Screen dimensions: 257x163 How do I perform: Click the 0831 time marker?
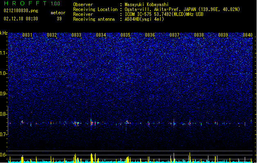(27, 35)
